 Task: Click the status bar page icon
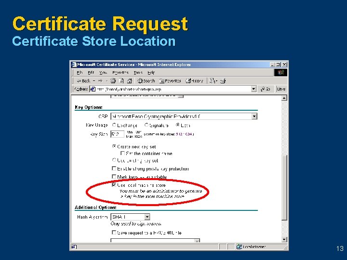[x=74, y=247]
